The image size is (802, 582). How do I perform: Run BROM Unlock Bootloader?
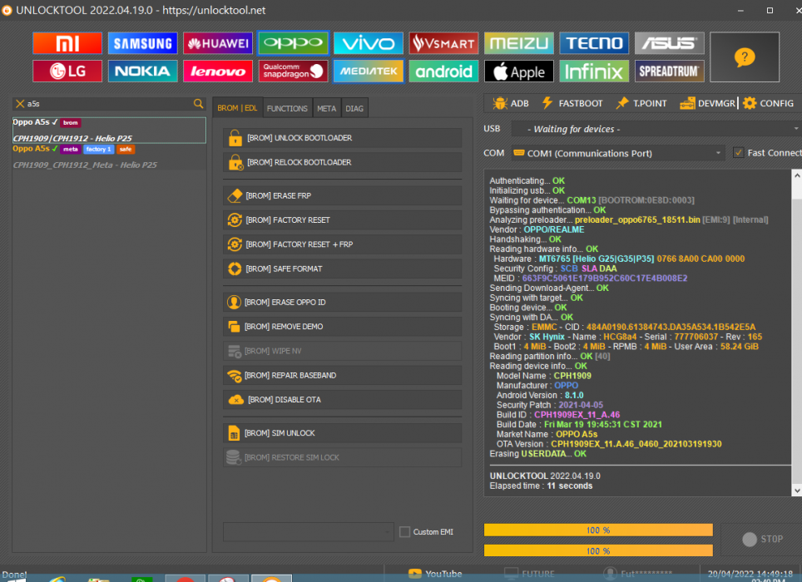click(x=342, y=138)
